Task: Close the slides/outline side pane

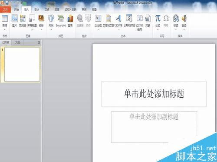Action: pyautogui.click(x=39, y=42)
